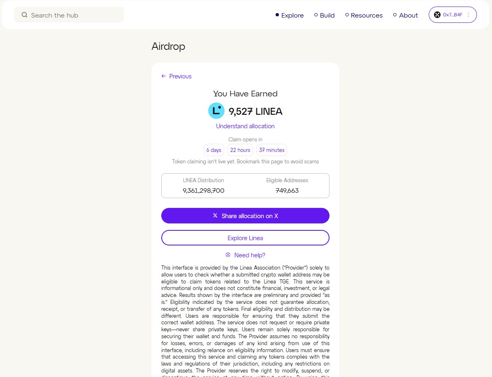Click the Search the hub field

[x=73, y=15]
